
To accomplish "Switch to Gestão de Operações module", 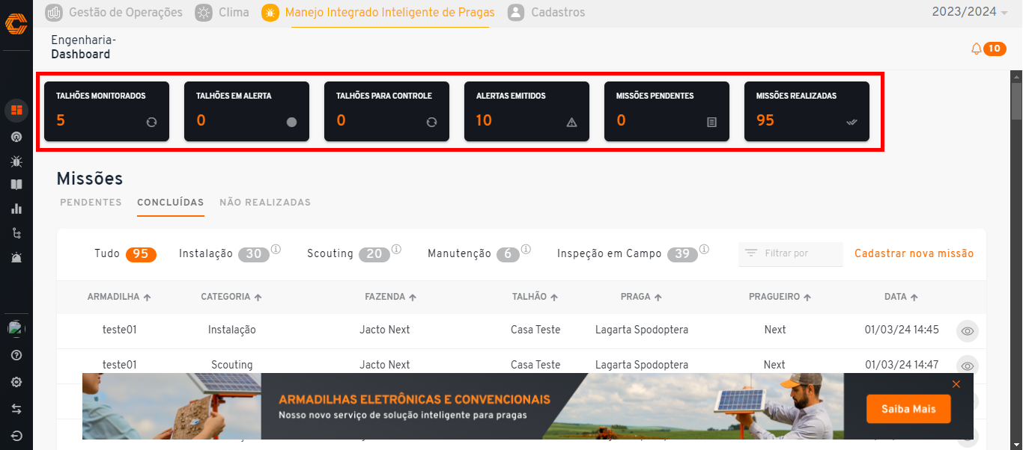I will 114,12.
